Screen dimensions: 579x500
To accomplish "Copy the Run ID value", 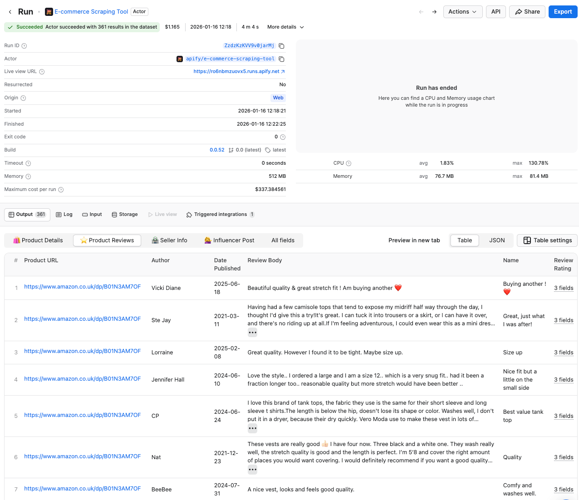I will pos(280,46).
